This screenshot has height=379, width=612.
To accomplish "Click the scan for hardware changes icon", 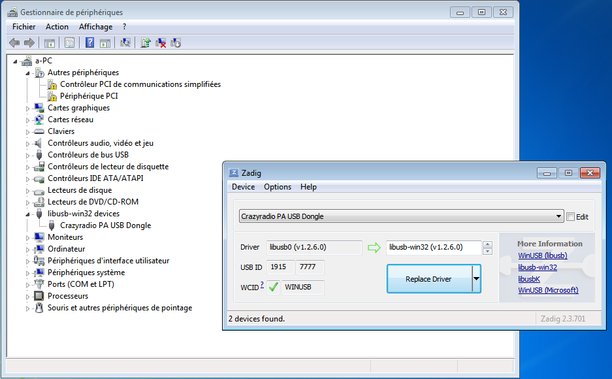I will click(x=125, y=42).
